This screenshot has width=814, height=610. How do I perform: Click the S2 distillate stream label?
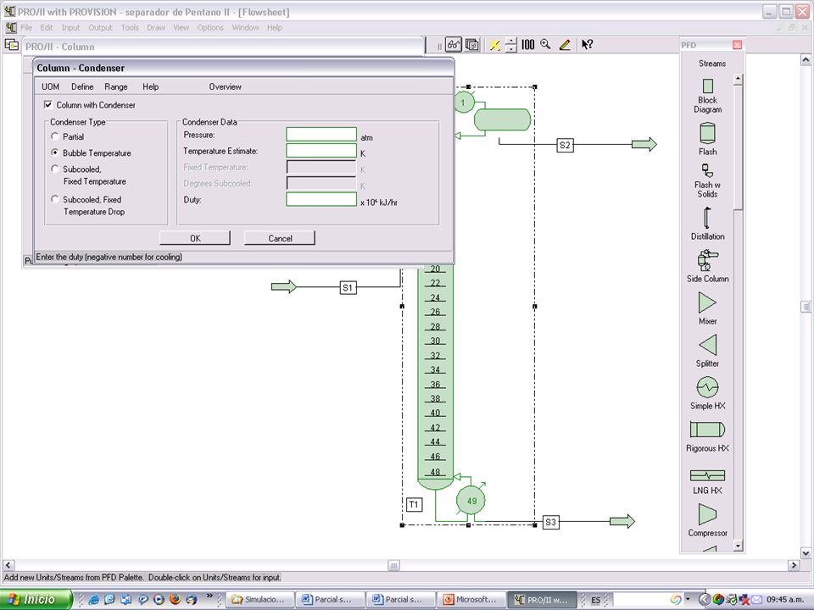(565, 145)
